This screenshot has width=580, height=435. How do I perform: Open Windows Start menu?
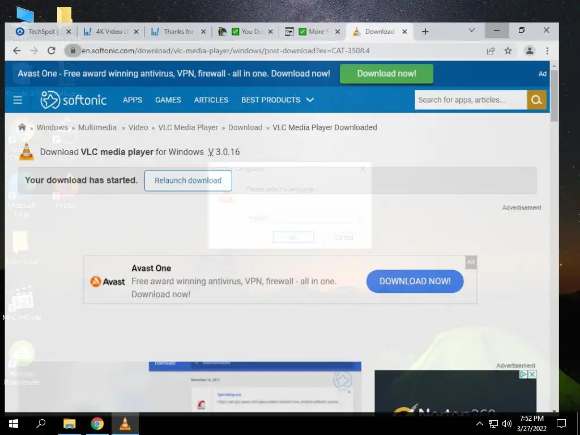pos(14,424)
